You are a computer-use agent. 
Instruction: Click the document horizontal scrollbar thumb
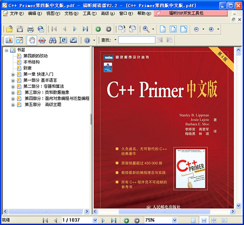tap(164, 212)
